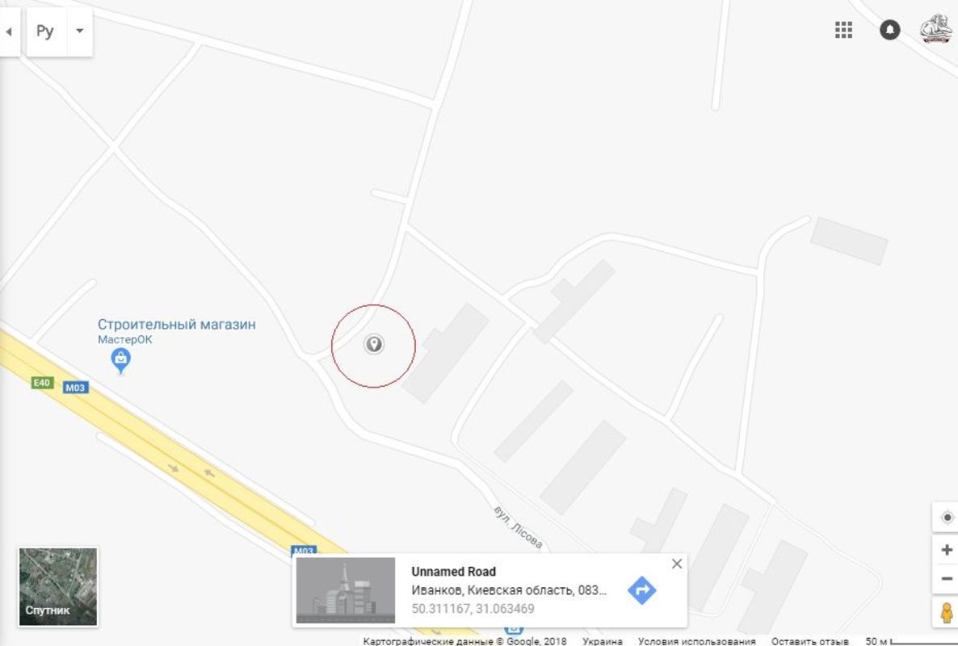Expand the input language dropdown arrow
Image resolution: width=958 pixels, height=646 pixels.
click(x=79, y=31)
